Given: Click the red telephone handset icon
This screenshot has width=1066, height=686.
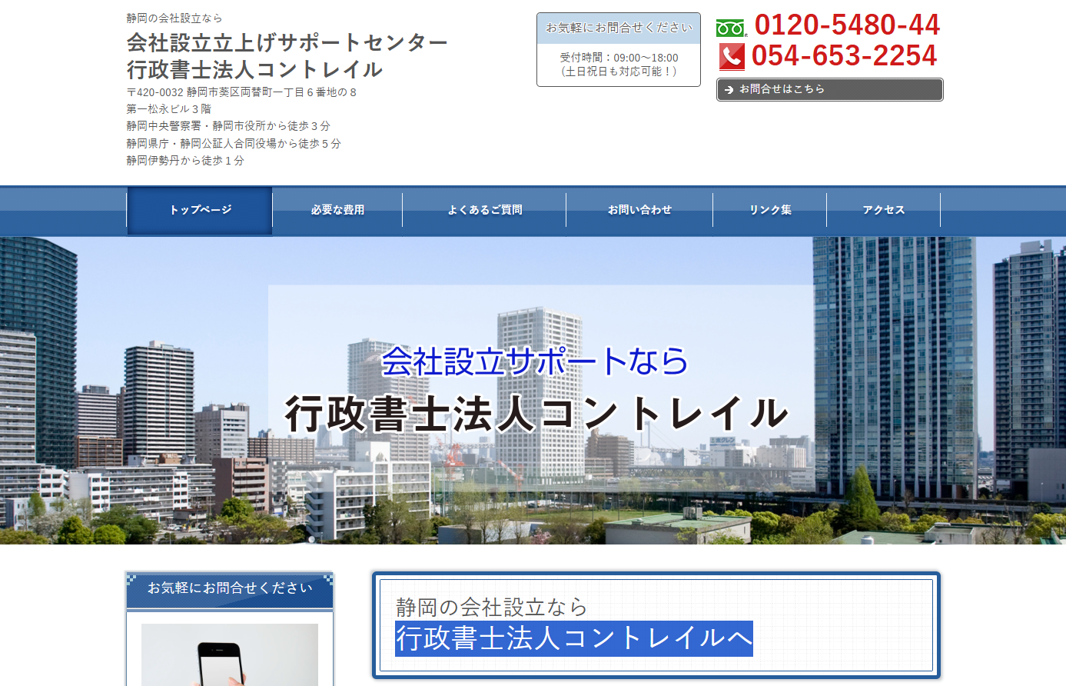Looking at the screenshot, I should [x=732, y=56].
